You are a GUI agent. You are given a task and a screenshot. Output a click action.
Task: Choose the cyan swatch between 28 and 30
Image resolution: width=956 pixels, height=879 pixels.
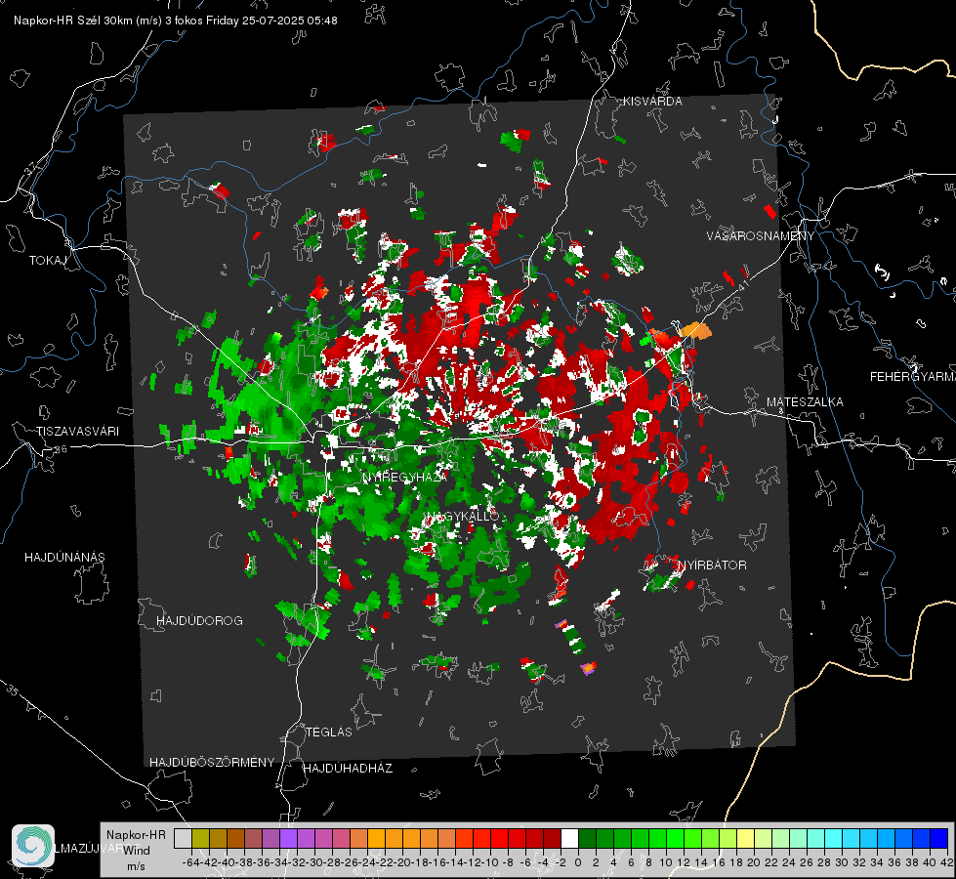click(x=834, y=838)
